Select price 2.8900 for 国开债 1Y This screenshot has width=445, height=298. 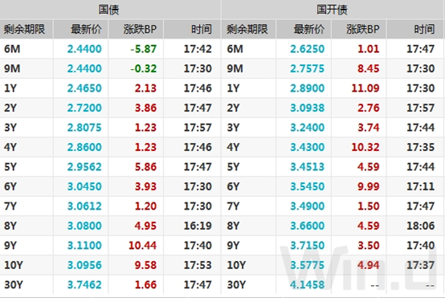tap(307, 88)
